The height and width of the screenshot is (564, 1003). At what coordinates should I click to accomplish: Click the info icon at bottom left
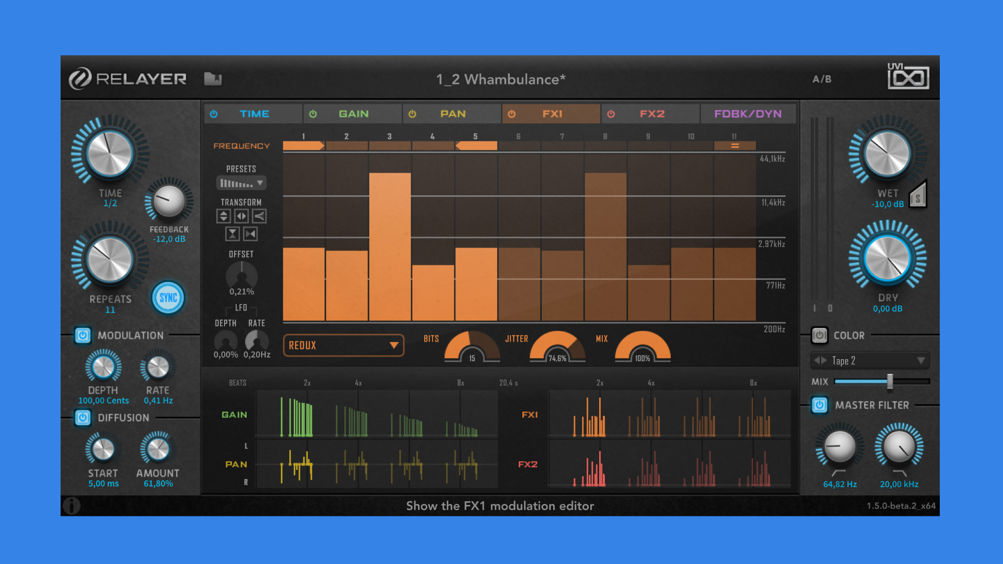click(x=72, y=506)
